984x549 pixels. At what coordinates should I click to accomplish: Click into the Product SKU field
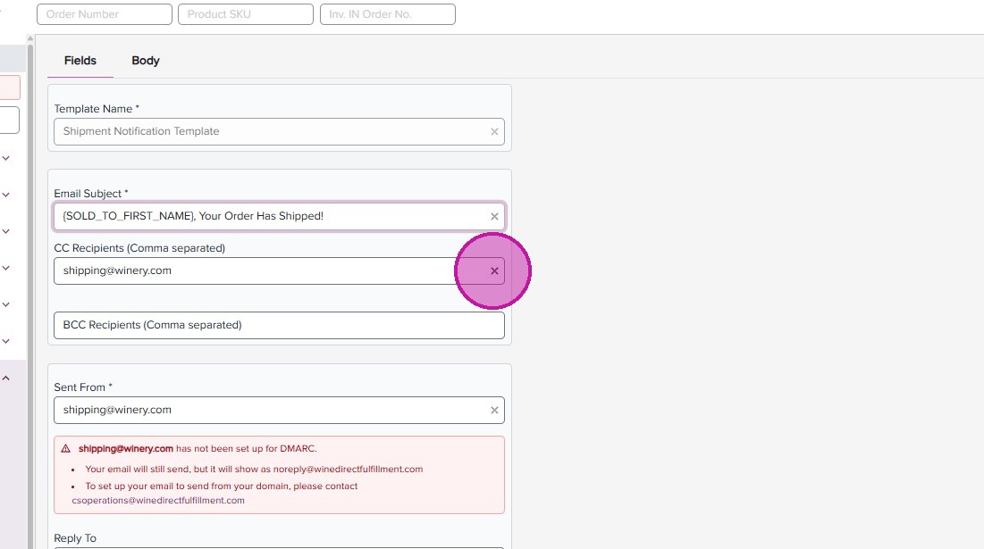[245, 14]
